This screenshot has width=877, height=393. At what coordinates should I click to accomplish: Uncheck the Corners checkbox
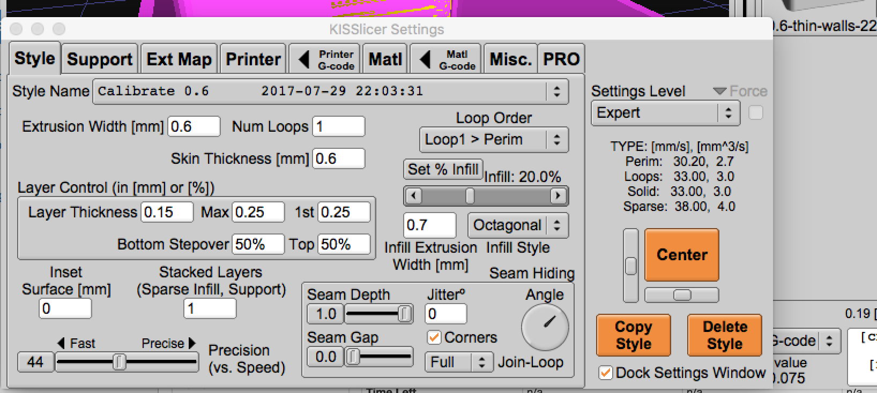[434, 337]
